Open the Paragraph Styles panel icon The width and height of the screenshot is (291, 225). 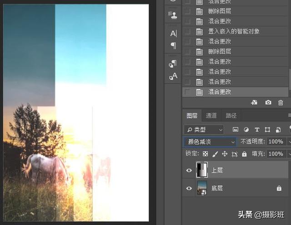173,63
